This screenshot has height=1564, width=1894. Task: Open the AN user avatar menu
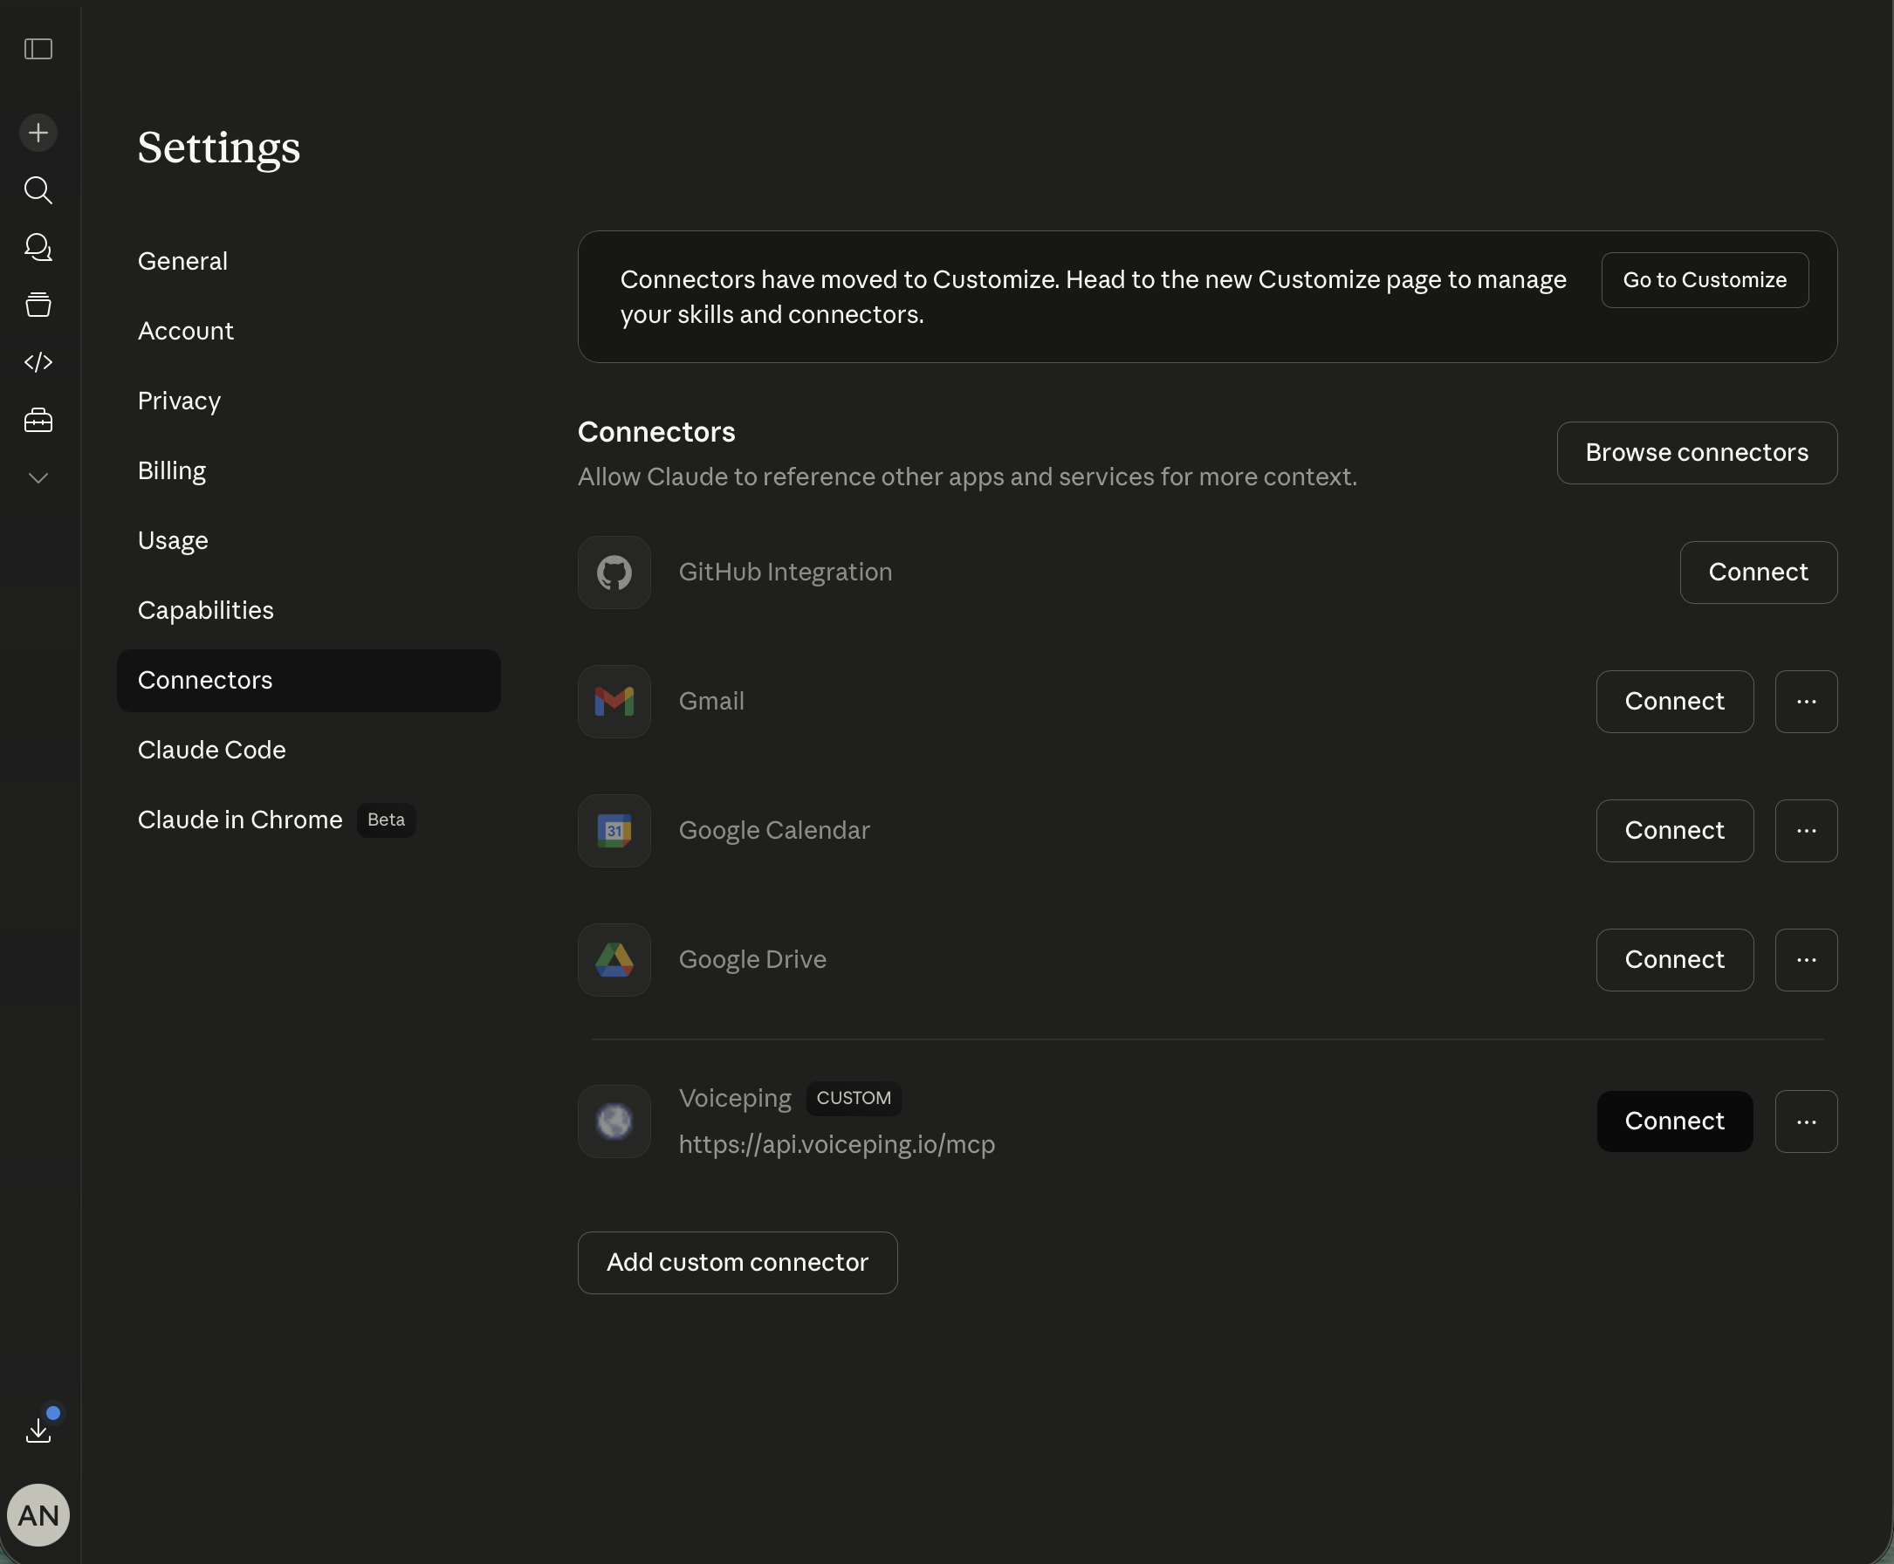pos(38,1515)
